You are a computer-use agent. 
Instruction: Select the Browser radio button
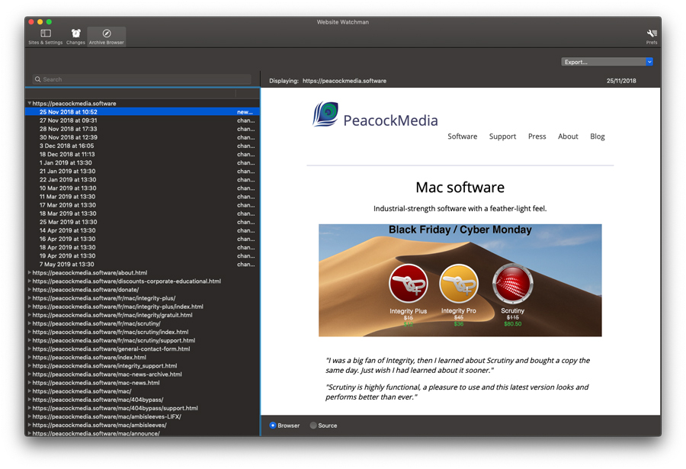(273, 426)
